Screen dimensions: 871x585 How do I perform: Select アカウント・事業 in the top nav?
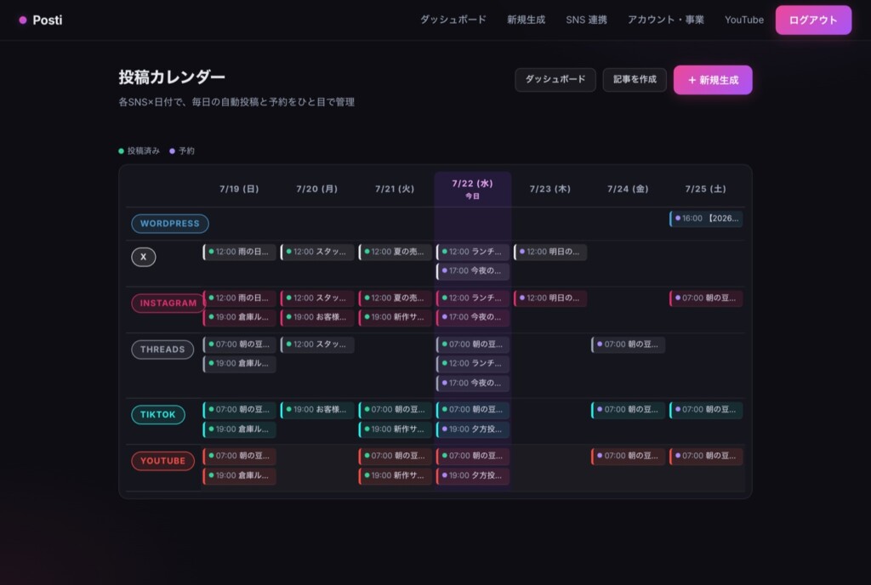click(x=665, y=20)
